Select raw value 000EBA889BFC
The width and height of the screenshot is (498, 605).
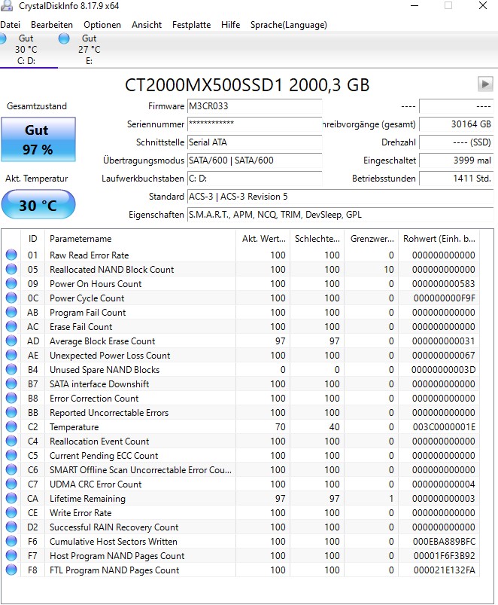click(444, 542)
